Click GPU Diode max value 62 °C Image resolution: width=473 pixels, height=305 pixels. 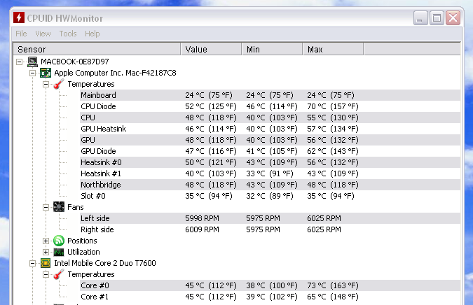tap(333, 151)
